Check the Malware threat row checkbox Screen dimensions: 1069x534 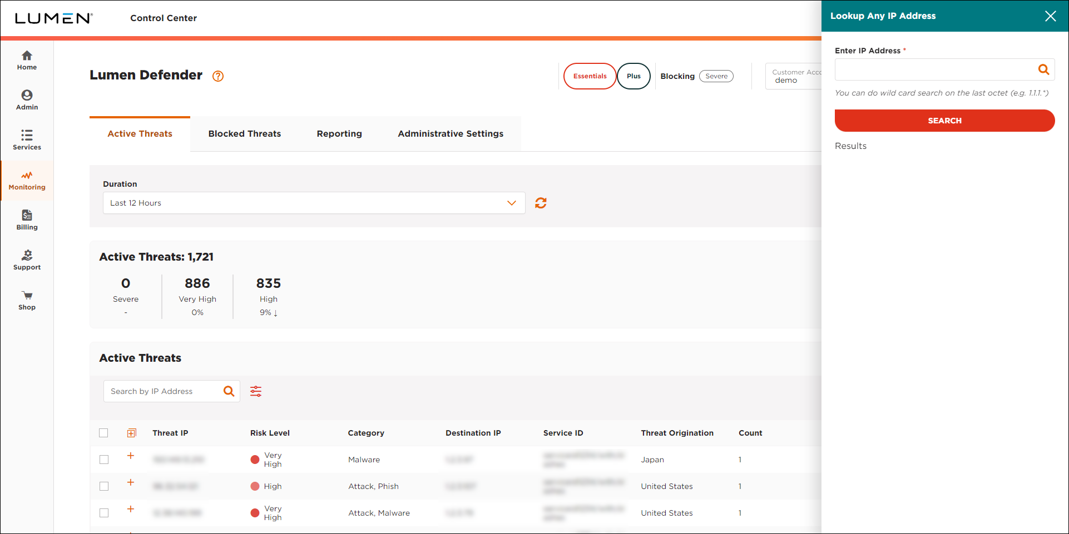tap(104, 460)
